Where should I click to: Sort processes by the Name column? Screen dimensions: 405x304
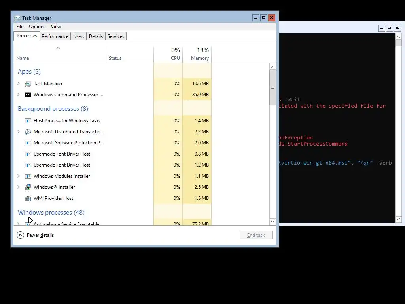(x=60, y=54)
